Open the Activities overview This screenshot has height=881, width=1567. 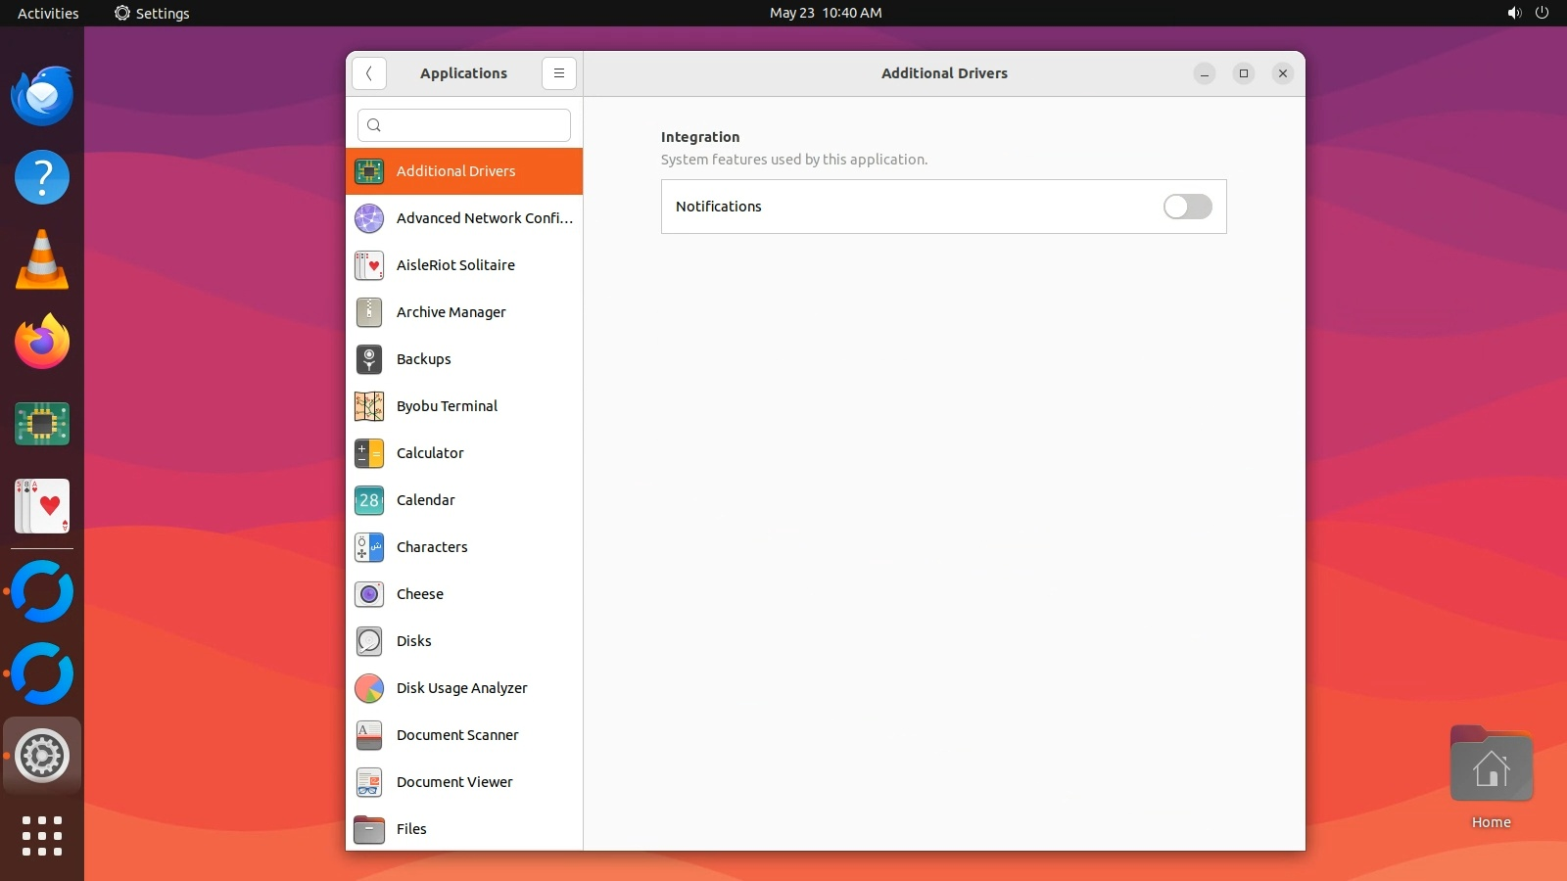48,13
